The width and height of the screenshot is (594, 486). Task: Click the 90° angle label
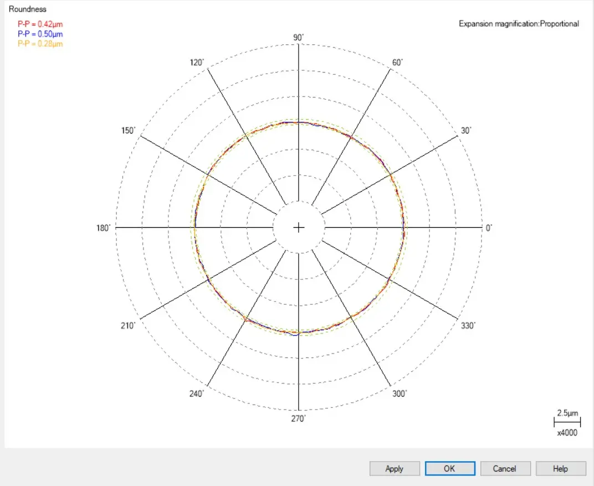[299, 38]
